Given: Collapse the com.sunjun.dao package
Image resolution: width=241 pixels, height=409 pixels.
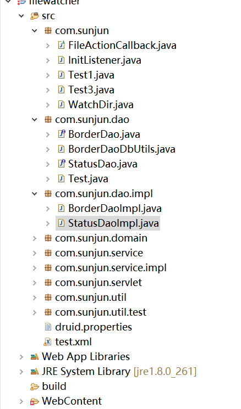Looking at the screenshot, I should [x=35, y=120].
